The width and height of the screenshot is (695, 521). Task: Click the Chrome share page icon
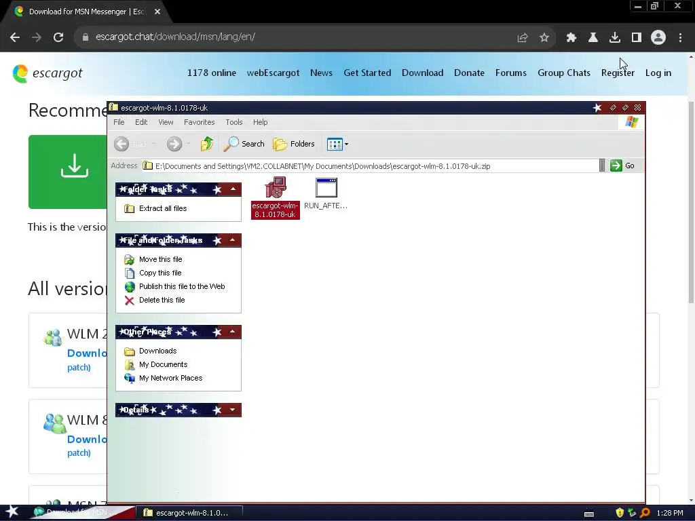523,38
